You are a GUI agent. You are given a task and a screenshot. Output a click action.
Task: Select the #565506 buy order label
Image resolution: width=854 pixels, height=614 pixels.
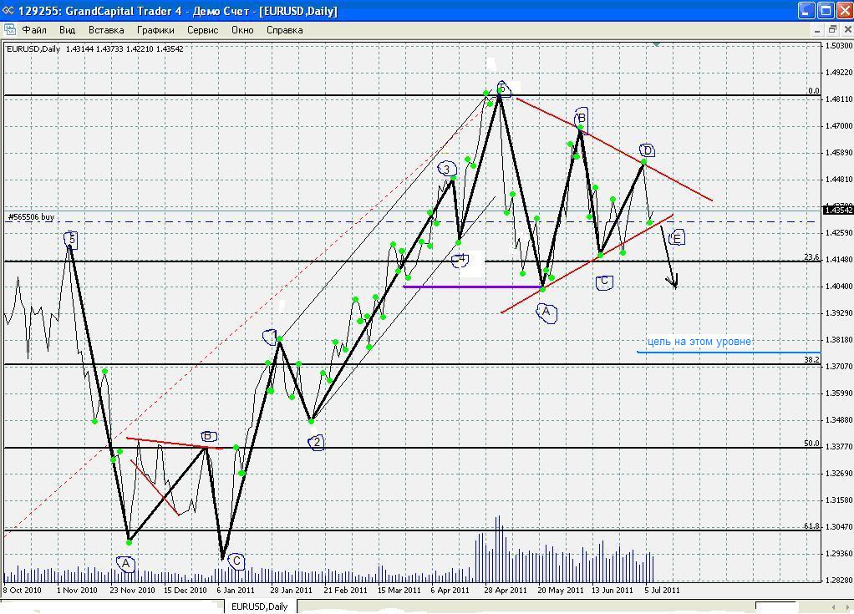point(32,217)
